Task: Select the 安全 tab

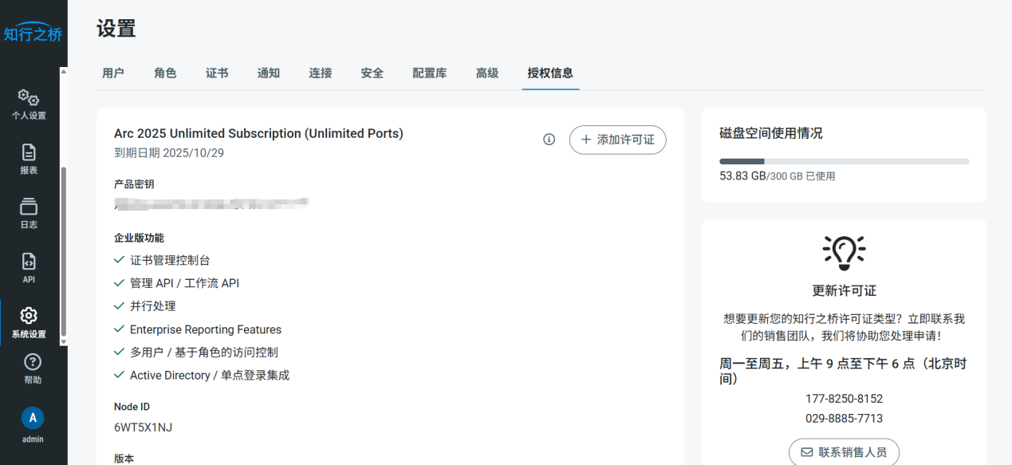Action: [372, 73]
